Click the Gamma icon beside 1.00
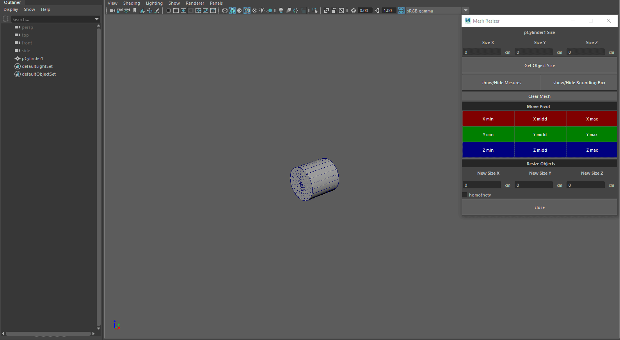 (x=377, y=11)
